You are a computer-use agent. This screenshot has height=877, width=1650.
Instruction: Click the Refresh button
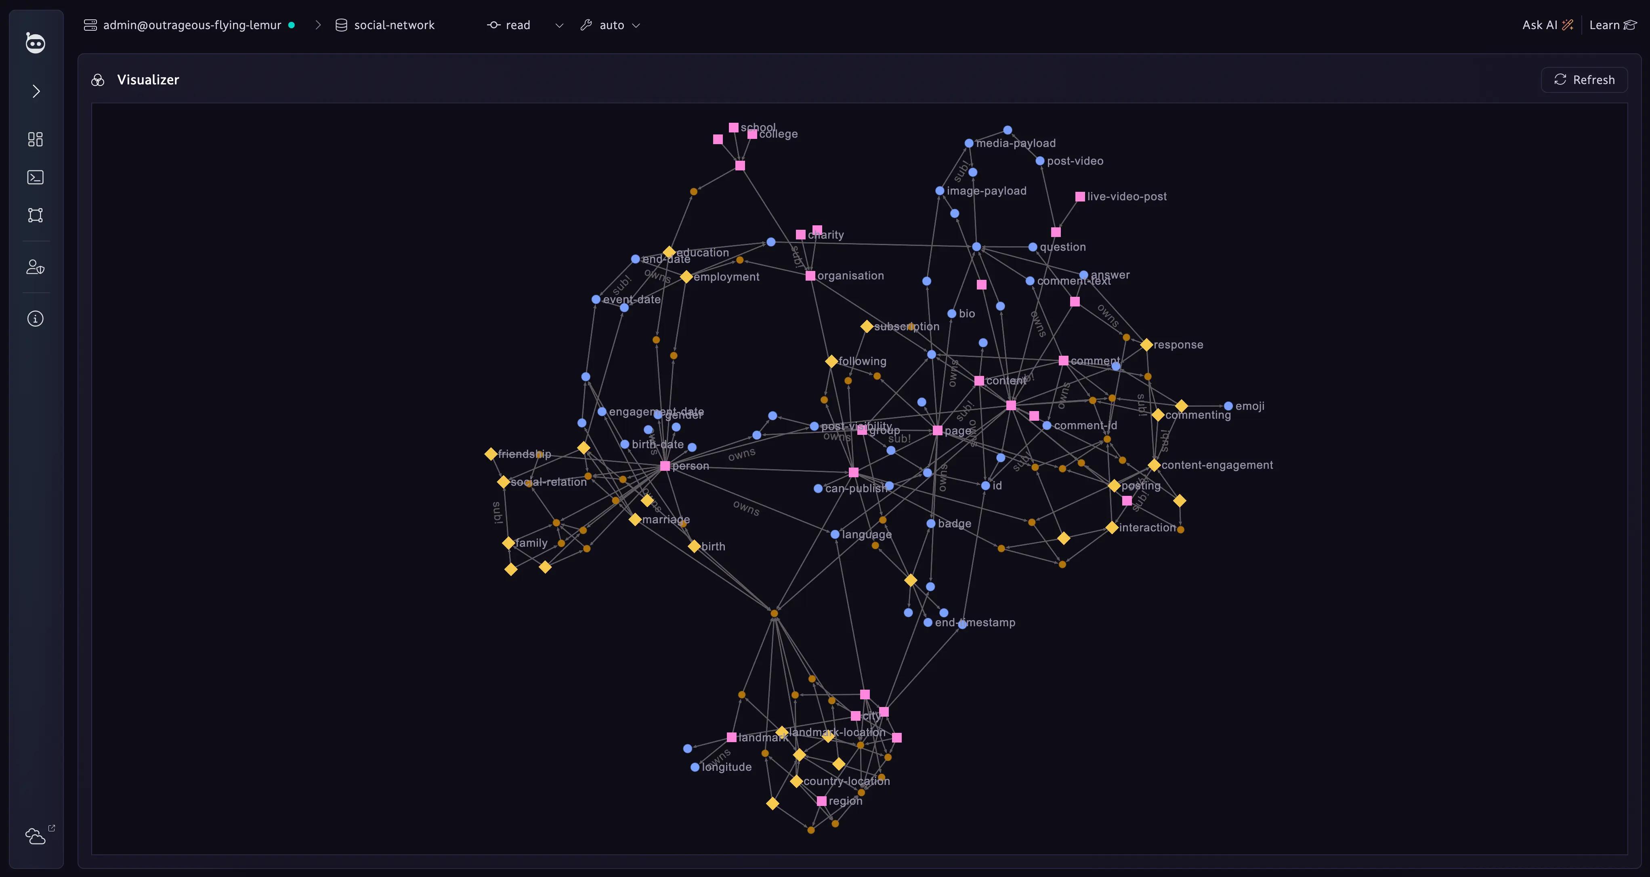[1584, 80]
